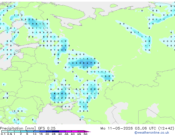Viewport: 175px width, 135px height.
Task: Select the 45–50 mm legend color swatch
Action: [x=81, y=131]
